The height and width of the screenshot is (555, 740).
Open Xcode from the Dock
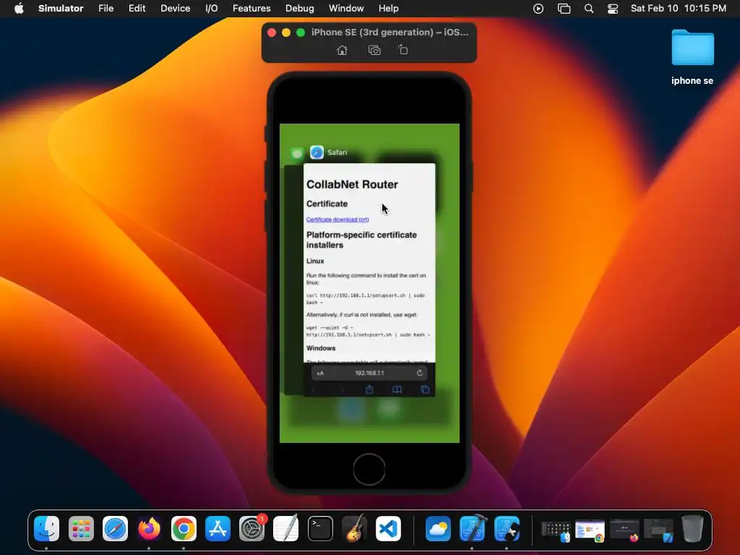click(473, 528)
